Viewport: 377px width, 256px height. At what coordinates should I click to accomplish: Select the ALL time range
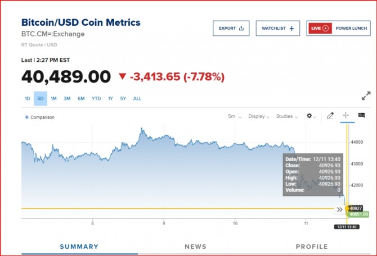[x=137, y=99]
